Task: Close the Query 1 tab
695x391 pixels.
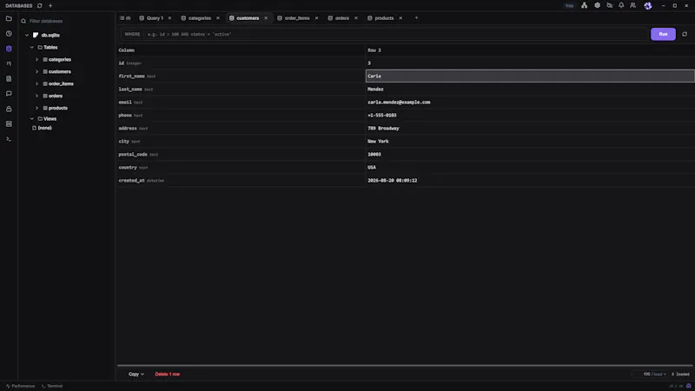Action: (169, 18)
